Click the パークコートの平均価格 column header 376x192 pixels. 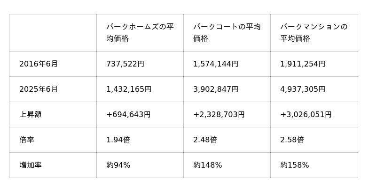(227, 33)
